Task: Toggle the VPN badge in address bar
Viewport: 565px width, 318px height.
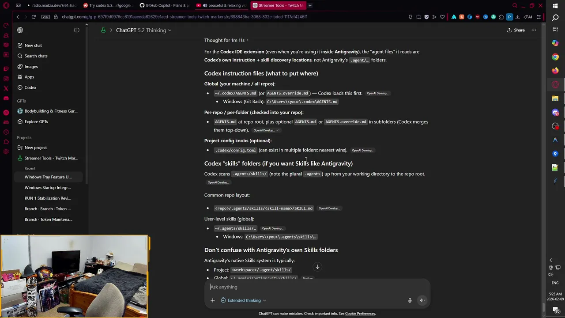Action: click(x=45, y=17)
